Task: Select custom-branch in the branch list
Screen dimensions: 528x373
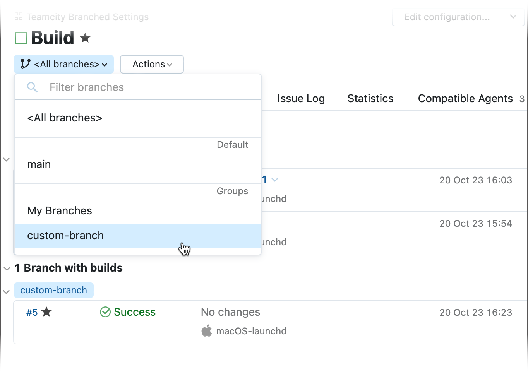Action: 65,236
